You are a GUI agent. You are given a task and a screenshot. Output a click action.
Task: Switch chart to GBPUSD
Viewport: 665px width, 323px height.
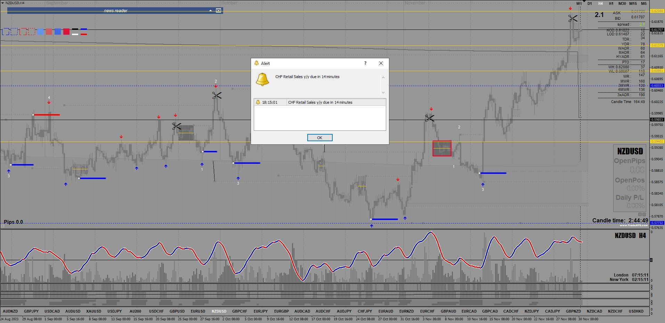(x=177, y=311)
